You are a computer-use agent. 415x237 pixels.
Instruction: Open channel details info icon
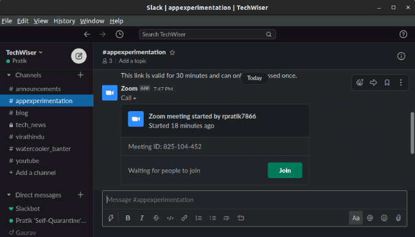click(401, 56)
